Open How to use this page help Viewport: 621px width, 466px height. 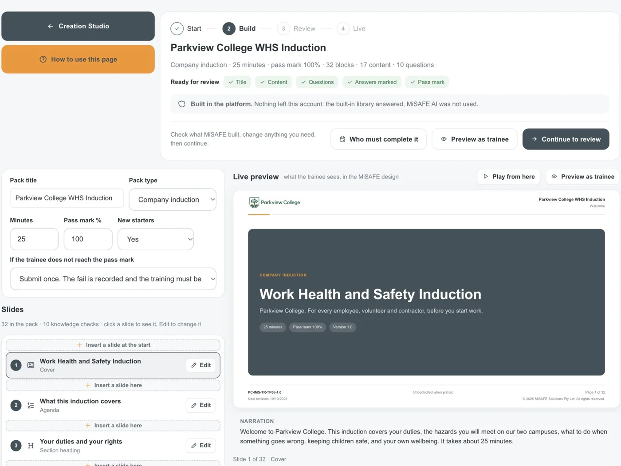pos(78,59)
